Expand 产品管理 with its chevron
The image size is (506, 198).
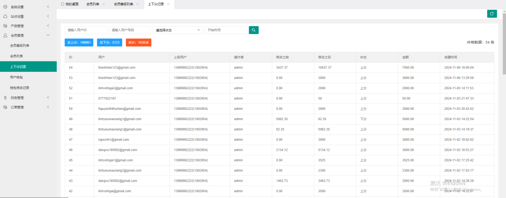click(x=48, y=26)
